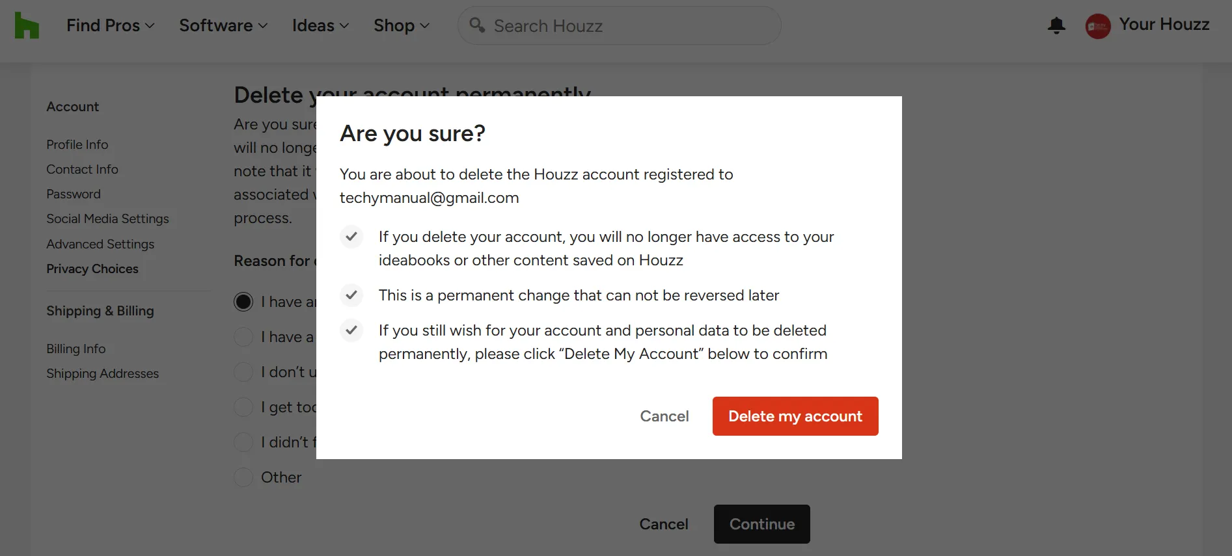Viewport: 1232px width, 556px height.
Task: Cancel the deletion confirmation dialog
Action: point(664,416)
